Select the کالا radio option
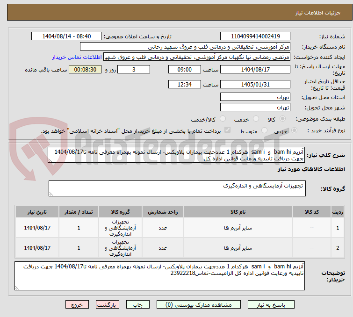353x317 pixels. (x=282, y=119)
